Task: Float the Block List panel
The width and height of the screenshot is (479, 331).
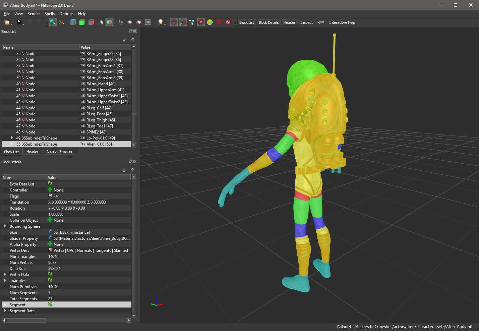Action: tap(130, 31)
